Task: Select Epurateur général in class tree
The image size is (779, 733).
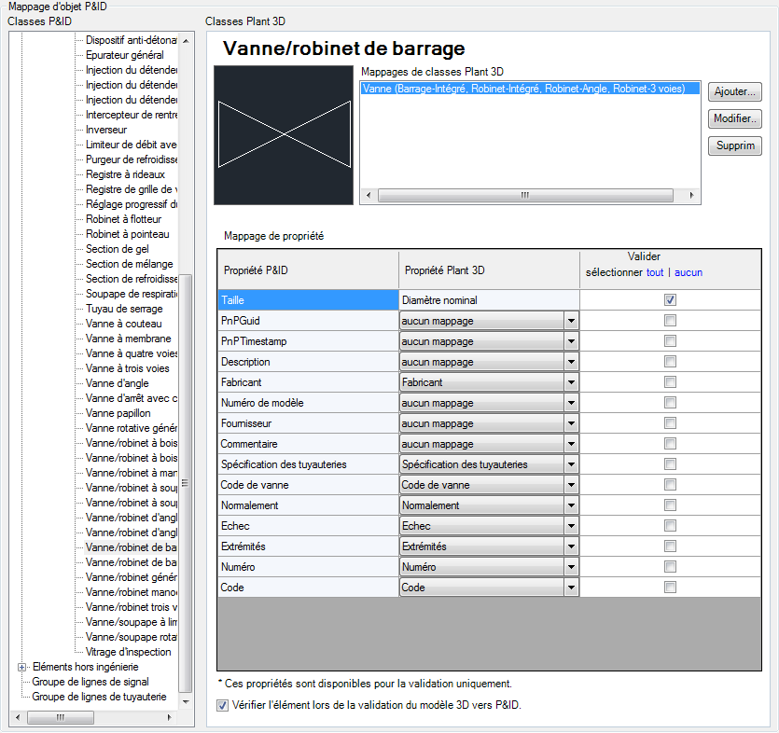Action: pyautogui.click(x=125, y=55)
